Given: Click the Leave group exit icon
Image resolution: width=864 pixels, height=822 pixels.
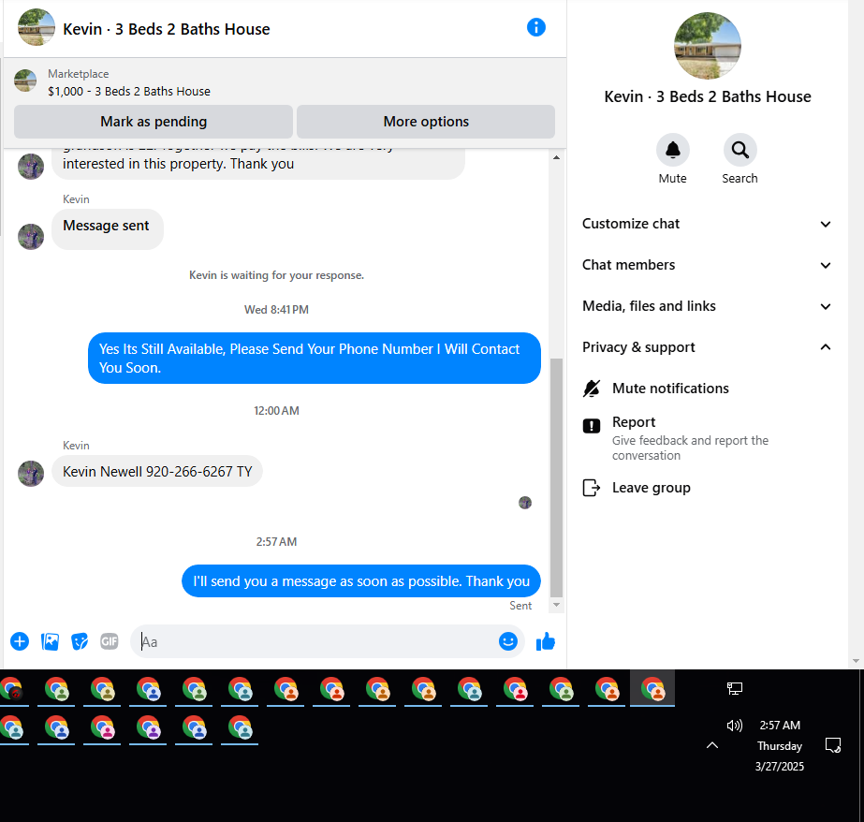Looking at the screenshot, I should [x=592, y=488].
